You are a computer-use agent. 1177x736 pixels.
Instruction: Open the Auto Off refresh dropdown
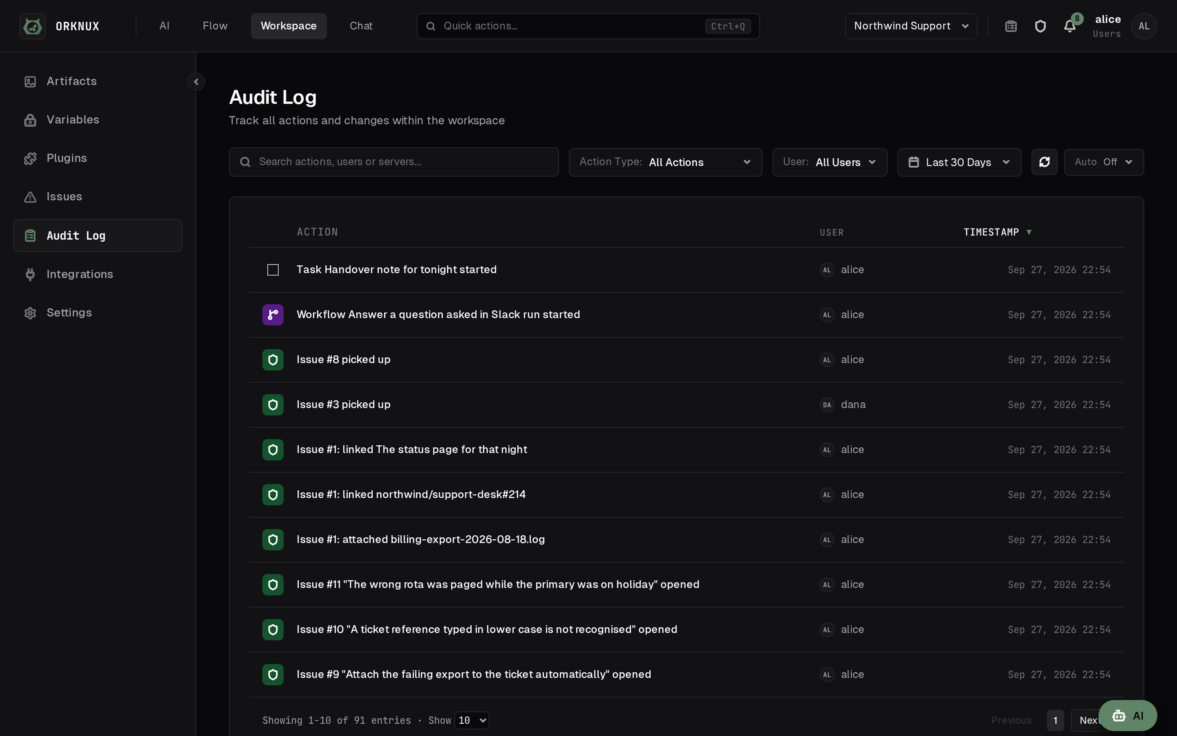[x=1104, y=162]
